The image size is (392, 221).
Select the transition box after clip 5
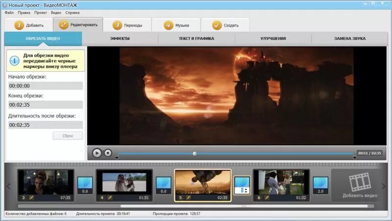pos(242,185)
